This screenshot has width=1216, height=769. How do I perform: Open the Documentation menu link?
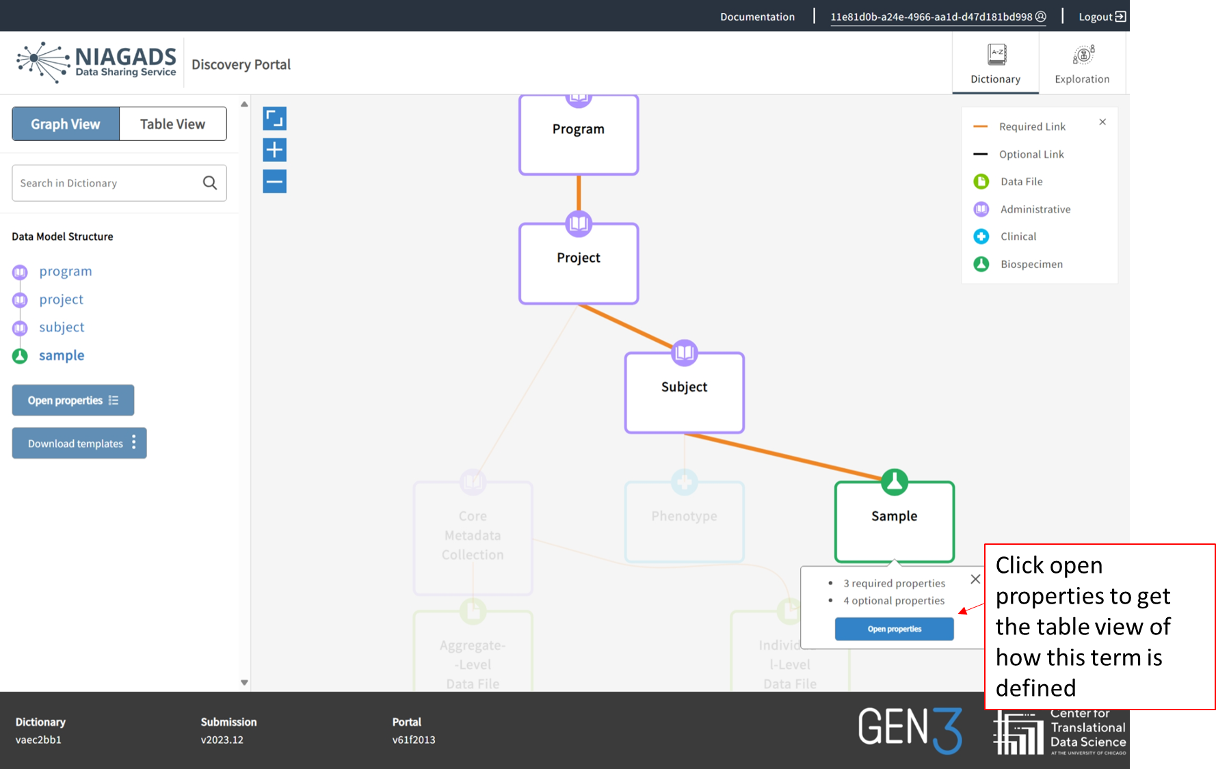coord(757,16)
